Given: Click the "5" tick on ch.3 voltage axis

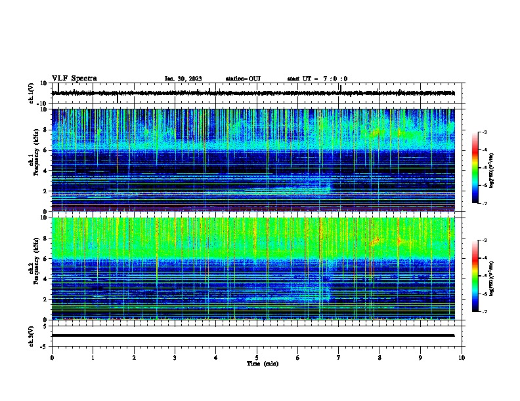Looking at the screenshot, I should pyautogui.click(x=45, y=326).
